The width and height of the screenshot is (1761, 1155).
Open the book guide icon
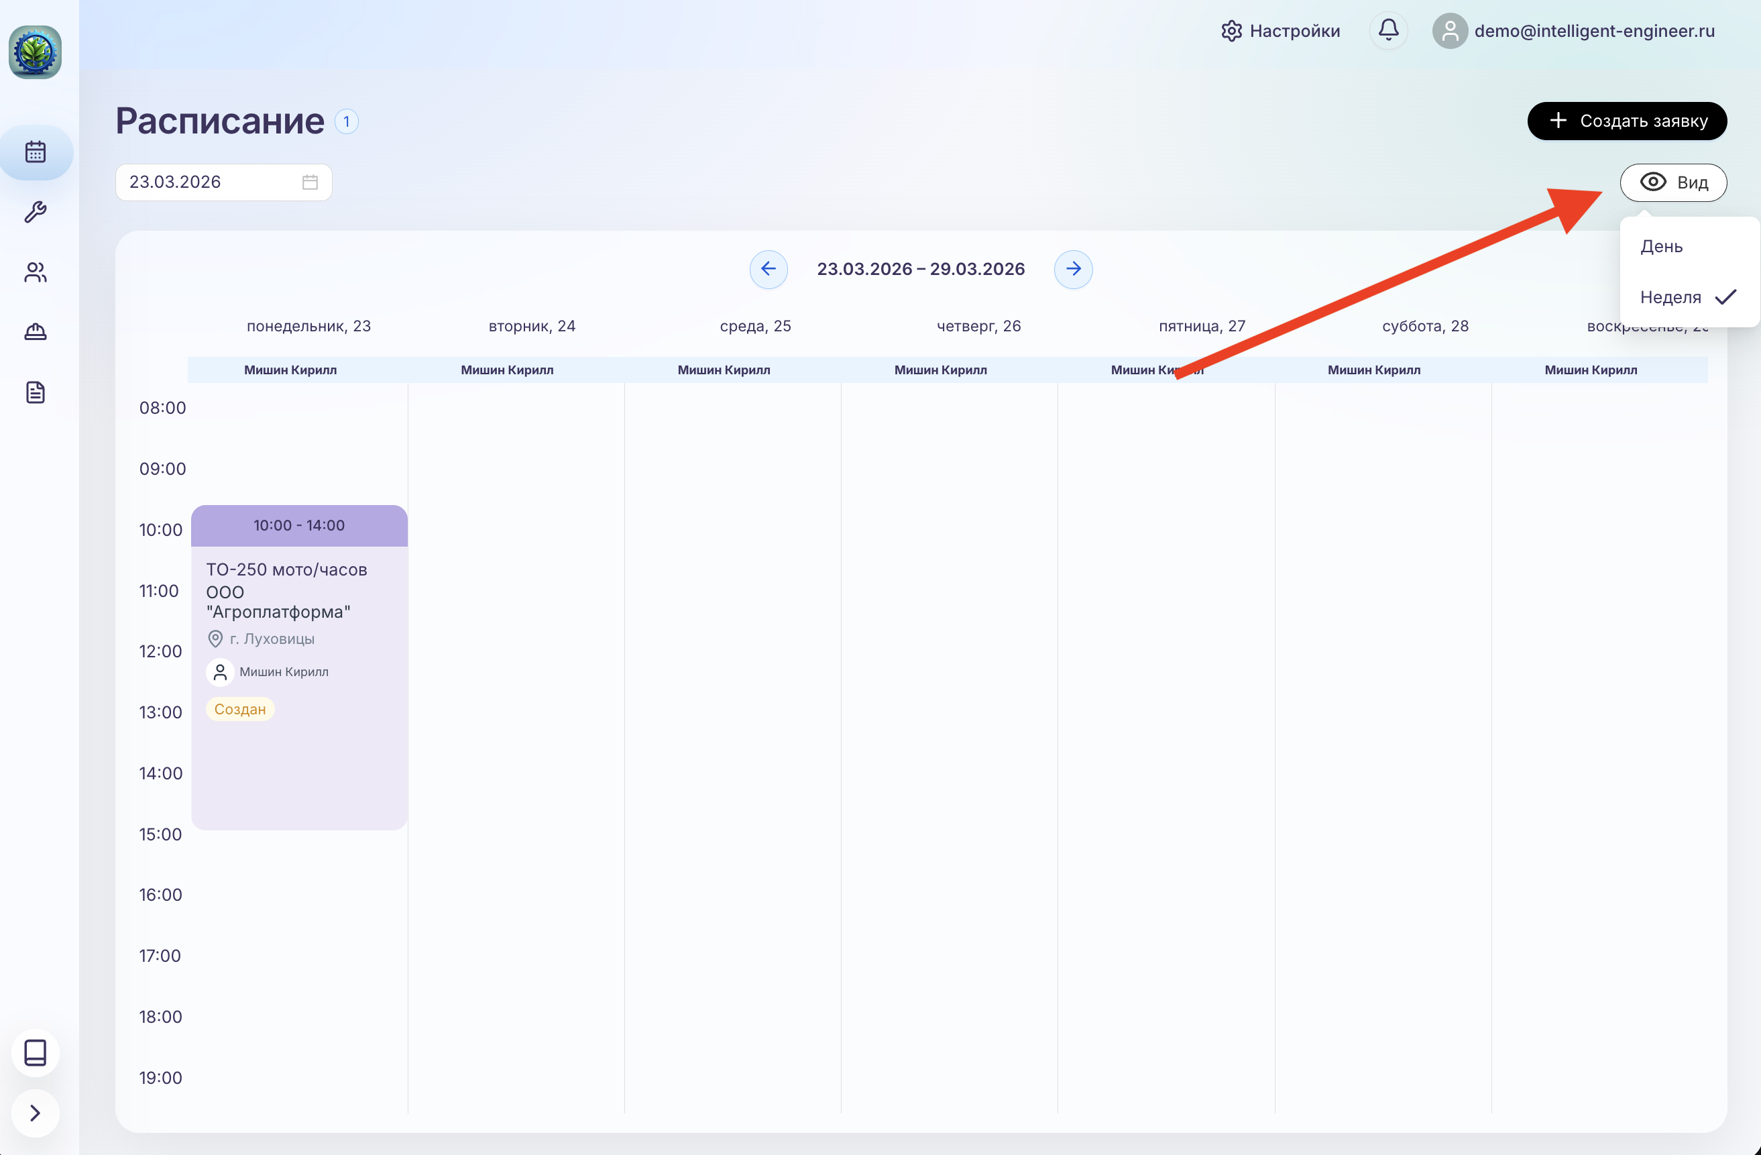click(x=36, y=1053)
